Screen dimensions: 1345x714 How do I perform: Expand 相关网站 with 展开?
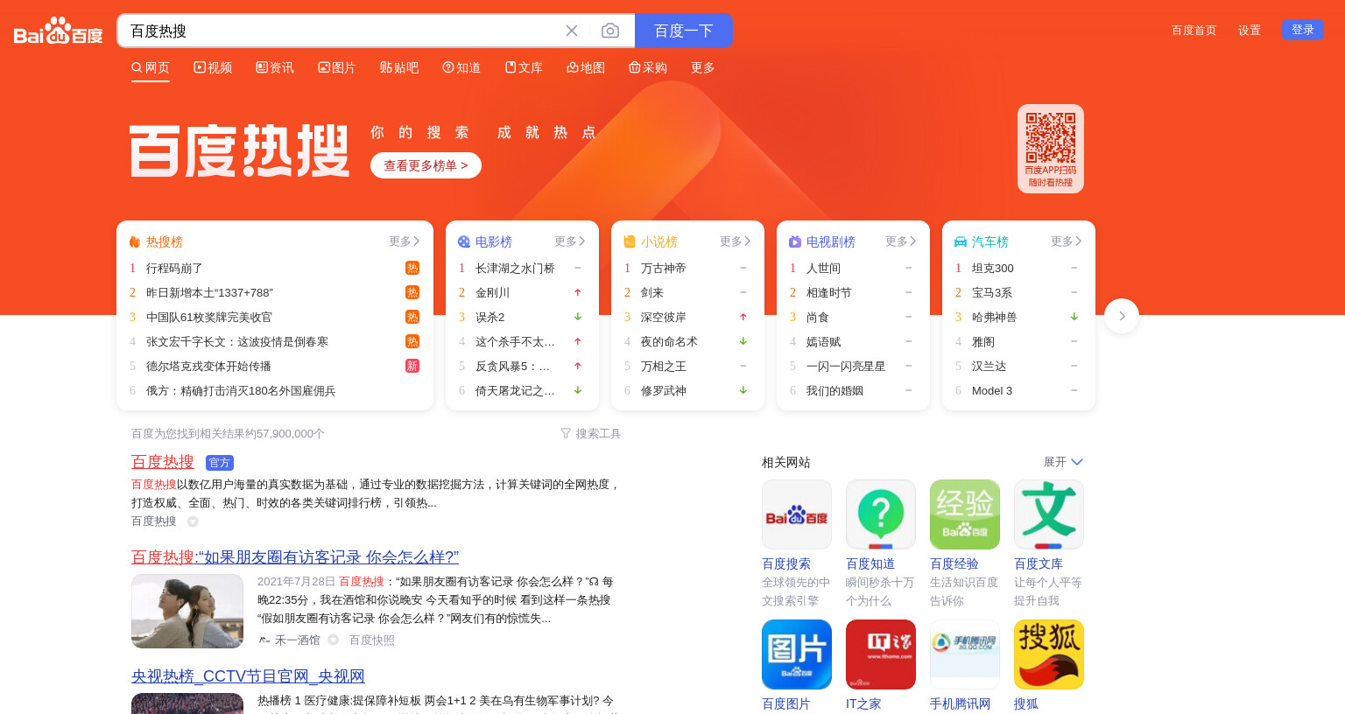click(1063, 462)
